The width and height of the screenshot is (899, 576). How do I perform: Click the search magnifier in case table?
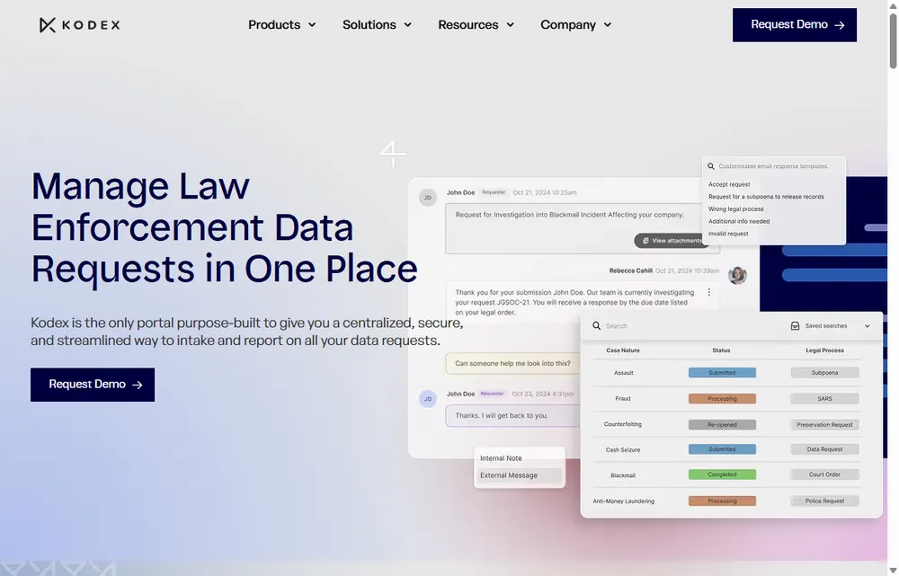(596, 325)
